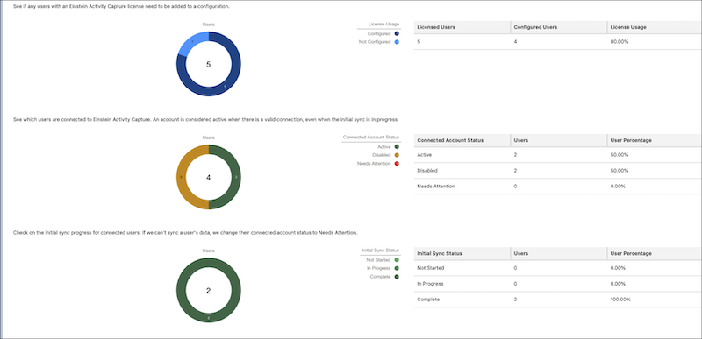Click User Percentage header in Initial Sync table

point(655,253)
